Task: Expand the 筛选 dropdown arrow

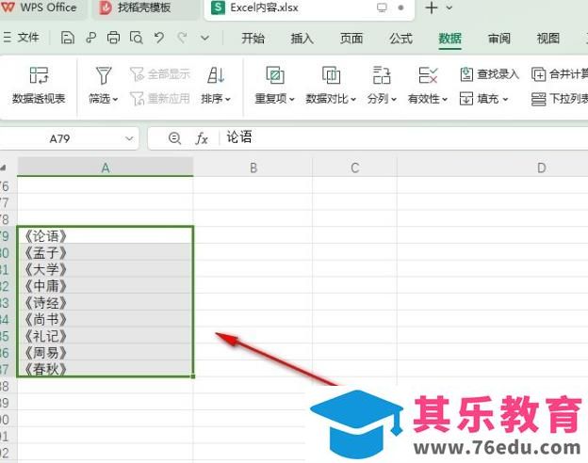Action: click(x=115, y=99)
